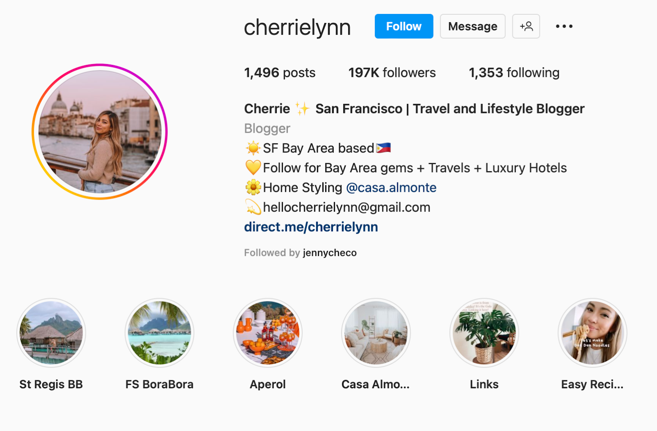Click the profile picture with story ring

point(100,131)
